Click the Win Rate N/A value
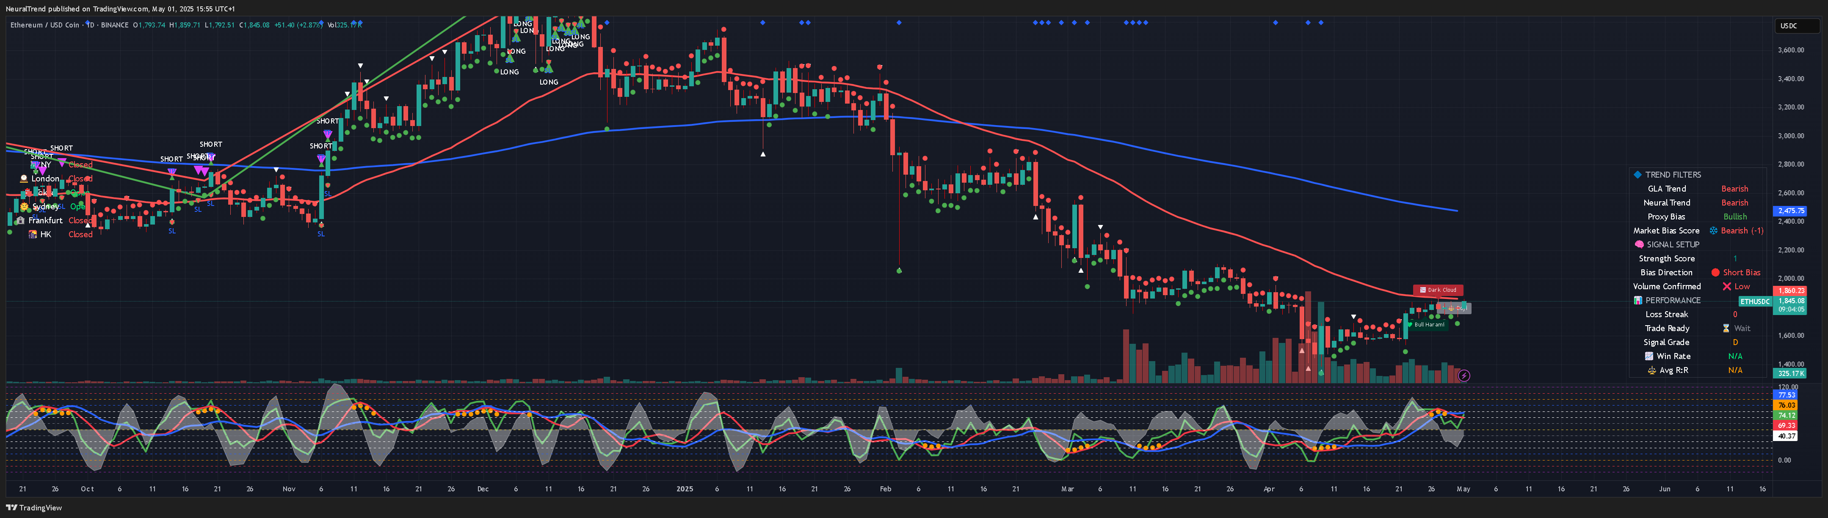1828x518 pixels. click(1735, 356)
